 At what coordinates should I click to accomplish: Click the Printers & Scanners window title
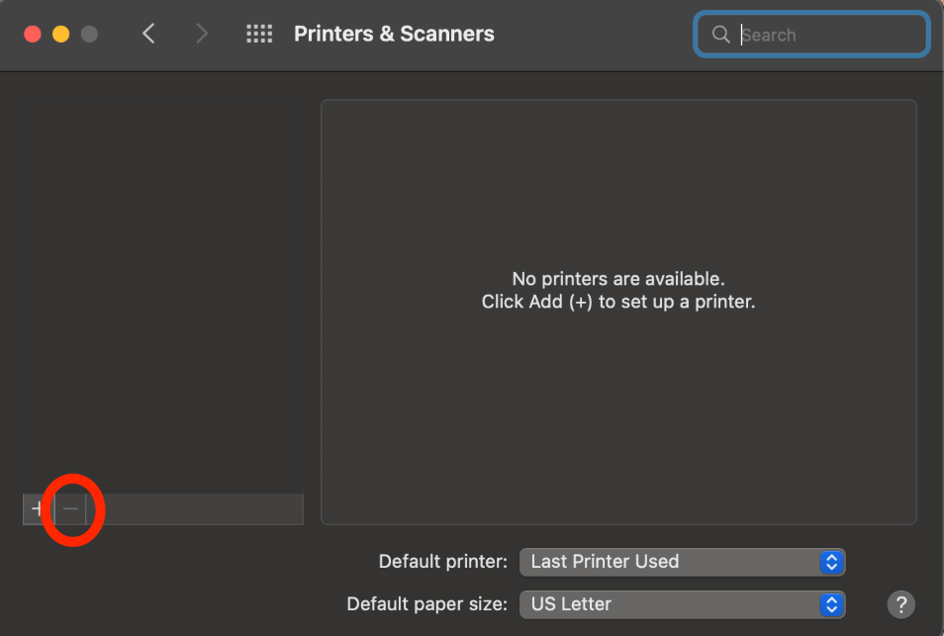click(394, 34)
